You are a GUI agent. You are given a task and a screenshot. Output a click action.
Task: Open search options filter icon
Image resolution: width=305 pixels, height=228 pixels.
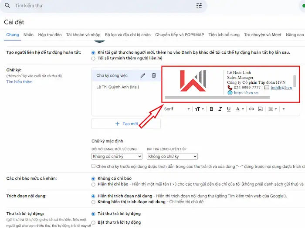click(199, 6)
